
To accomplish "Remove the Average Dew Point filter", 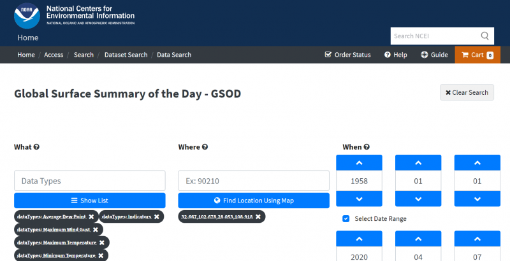I will pos(92,217).
